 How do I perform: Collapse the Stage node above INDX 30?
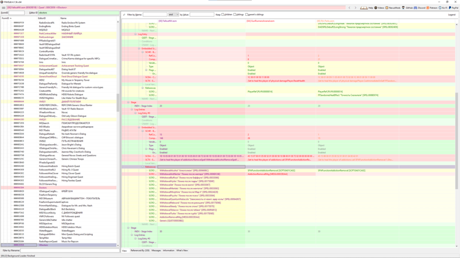point(128,228)
